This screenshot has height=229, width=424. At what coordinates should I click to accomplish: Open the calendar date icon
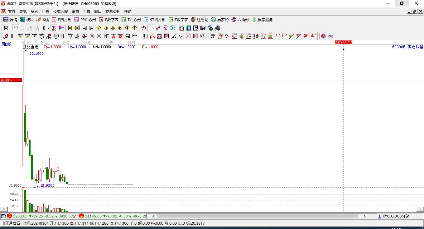point(181,28)
